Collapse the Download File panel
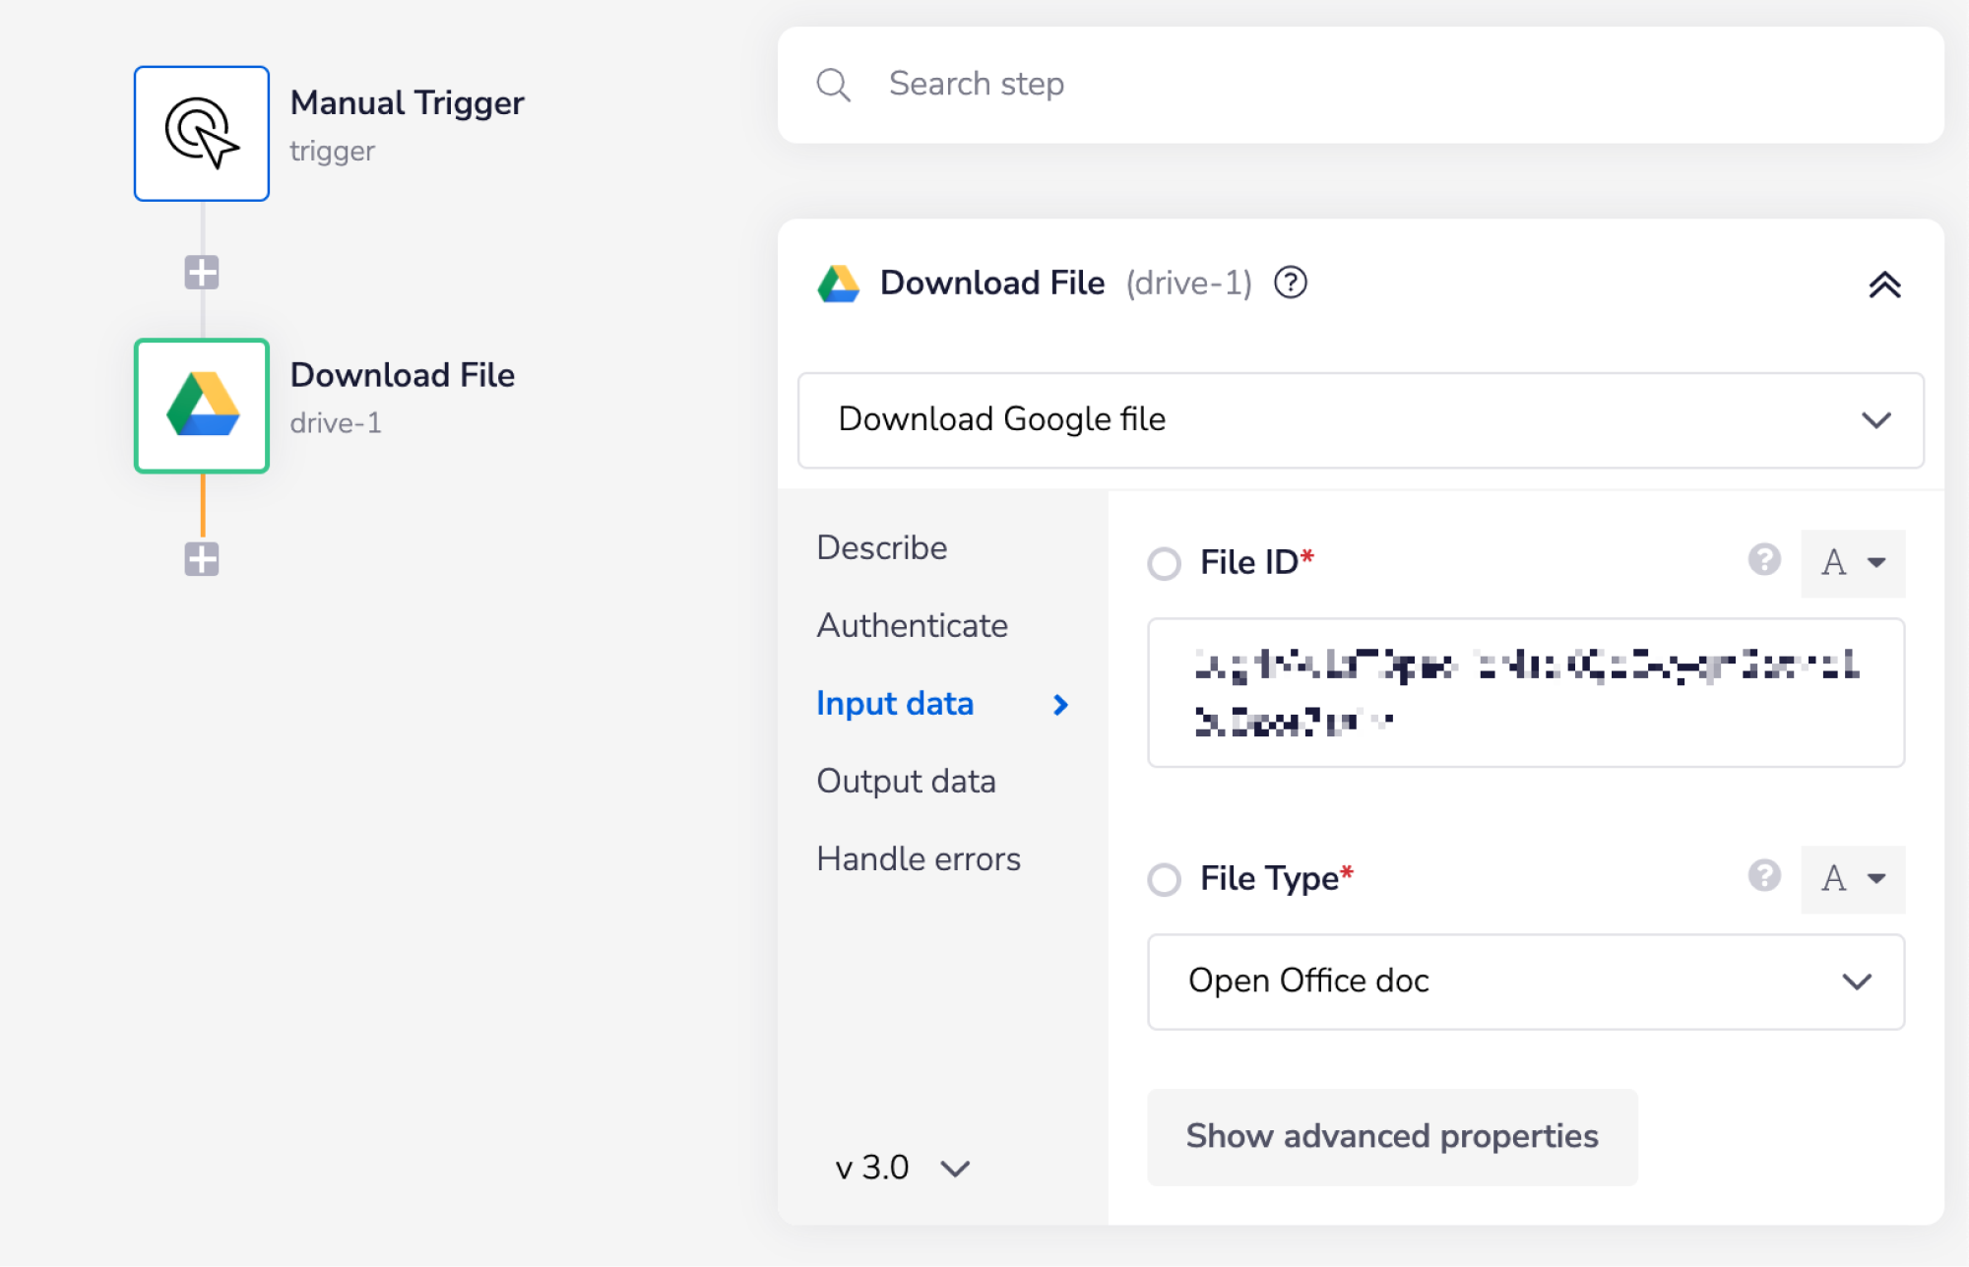1969x1267 pixels. [1884, 285]
